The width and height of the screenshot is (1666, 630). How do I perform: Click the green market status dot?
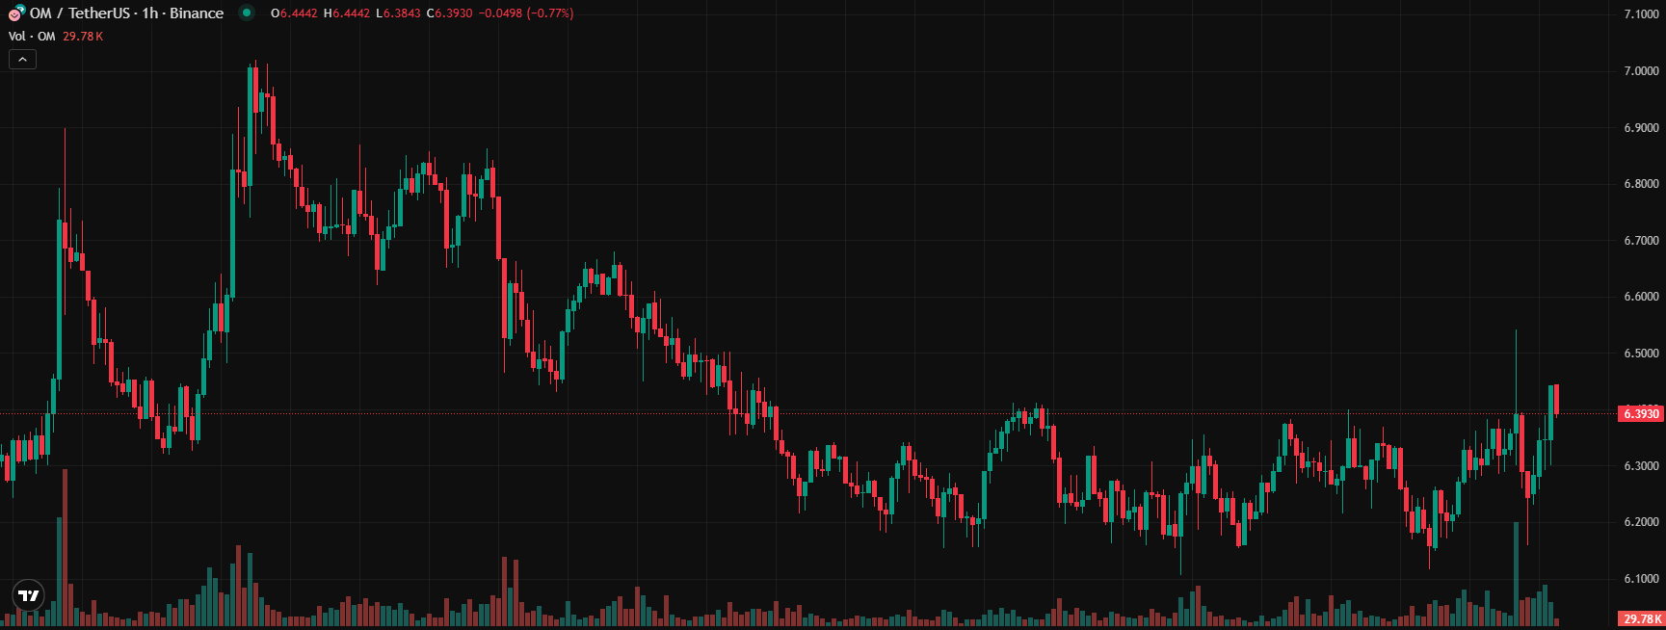pyautogui.click(x=247, y=13)
